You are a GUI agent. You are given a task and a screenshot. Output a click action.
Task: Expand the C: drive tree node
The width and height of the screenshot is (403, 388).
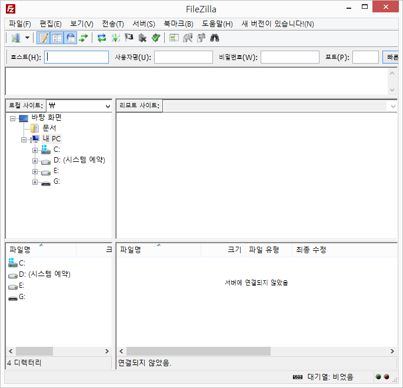coord(35,151)
